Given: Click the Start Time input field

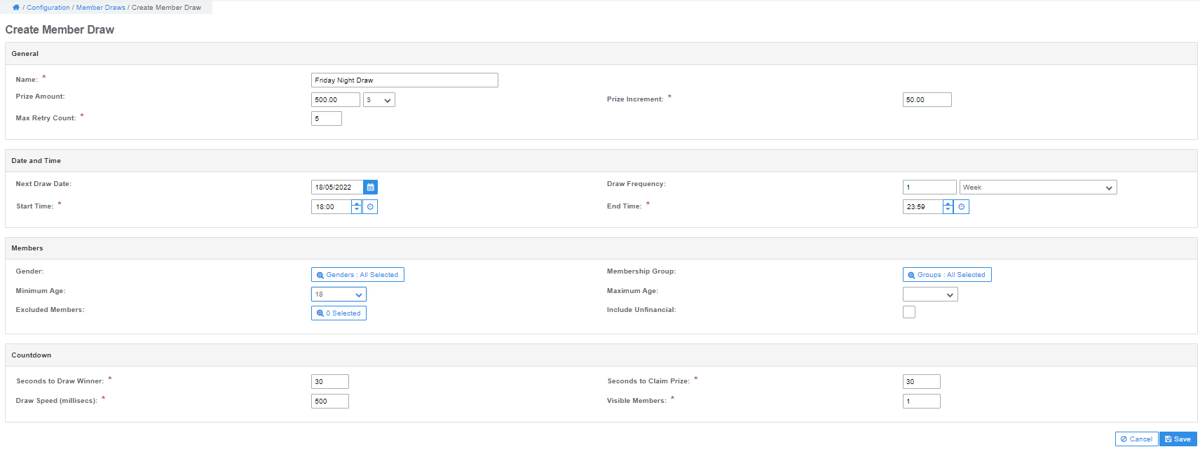Looking at the screenshot, I should 332,207.
